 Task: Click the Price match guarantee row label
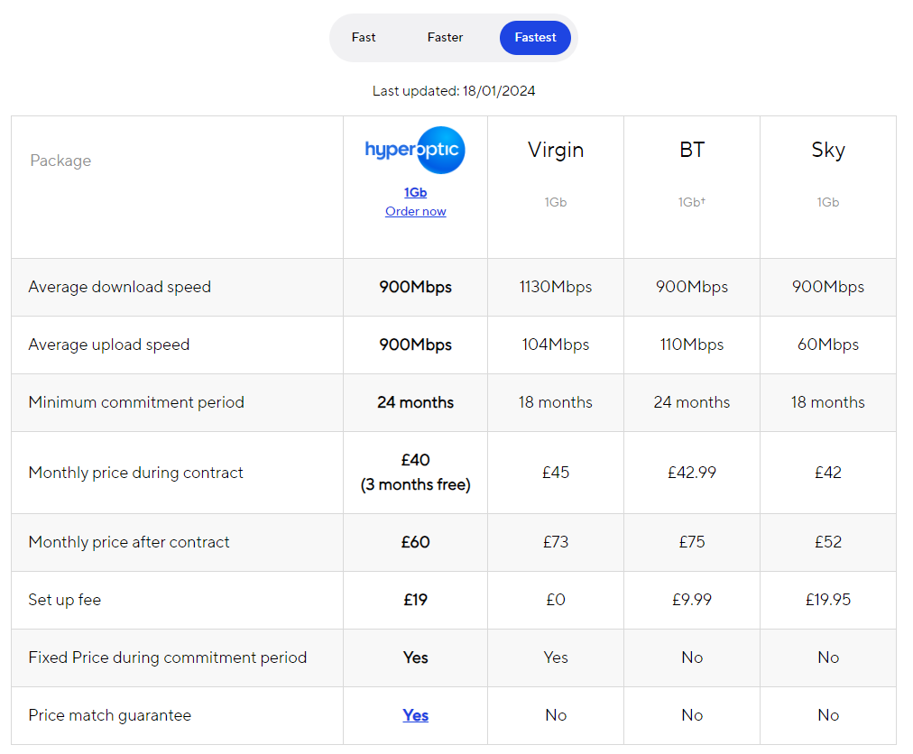tap(109, 715)
